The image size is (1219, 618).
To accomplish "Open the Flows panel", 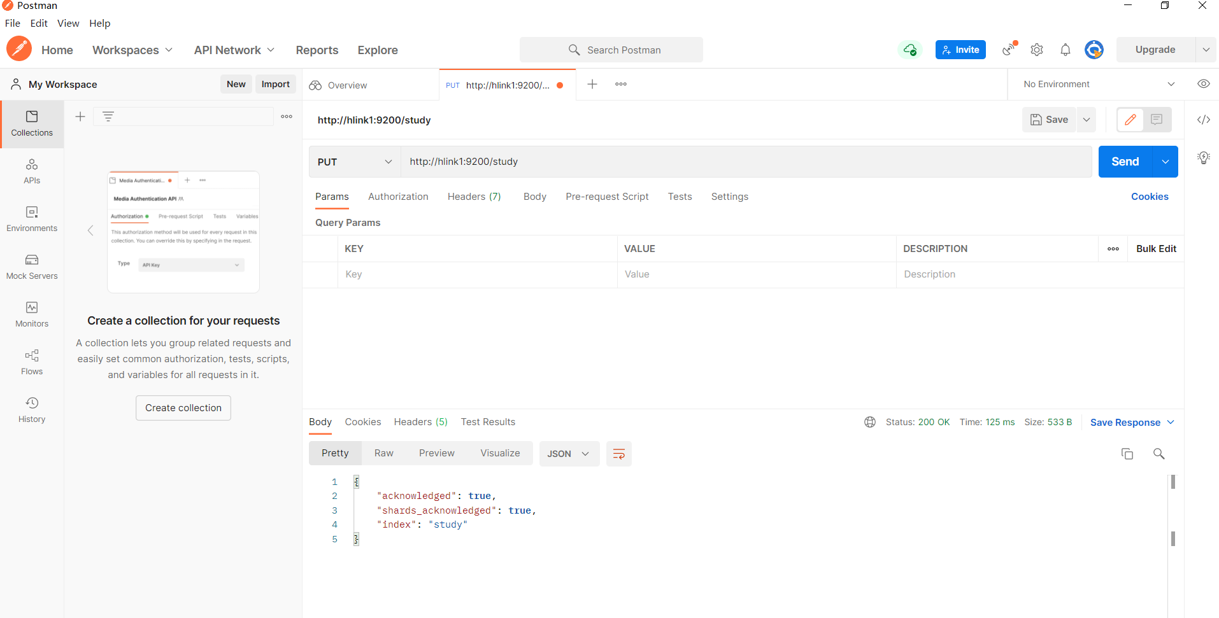I will tap(32, 362).
